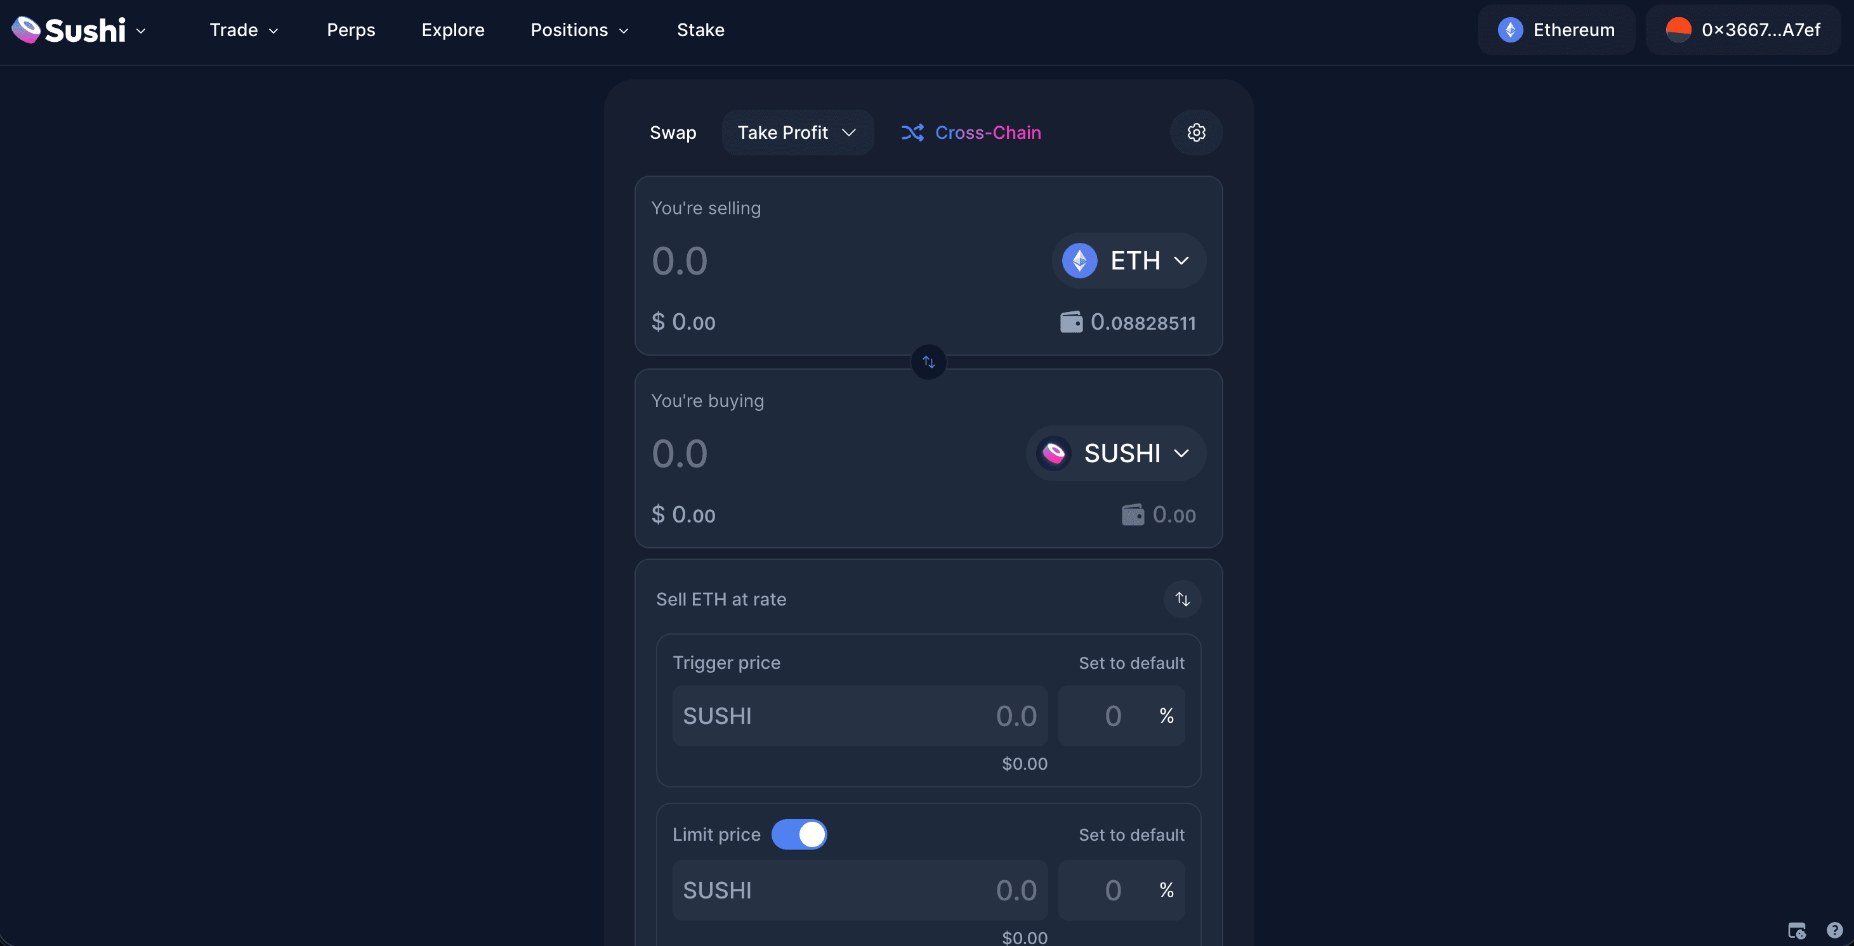
Task: Focus the Trigger price percent input
Action: click(x=1121, y=716)
